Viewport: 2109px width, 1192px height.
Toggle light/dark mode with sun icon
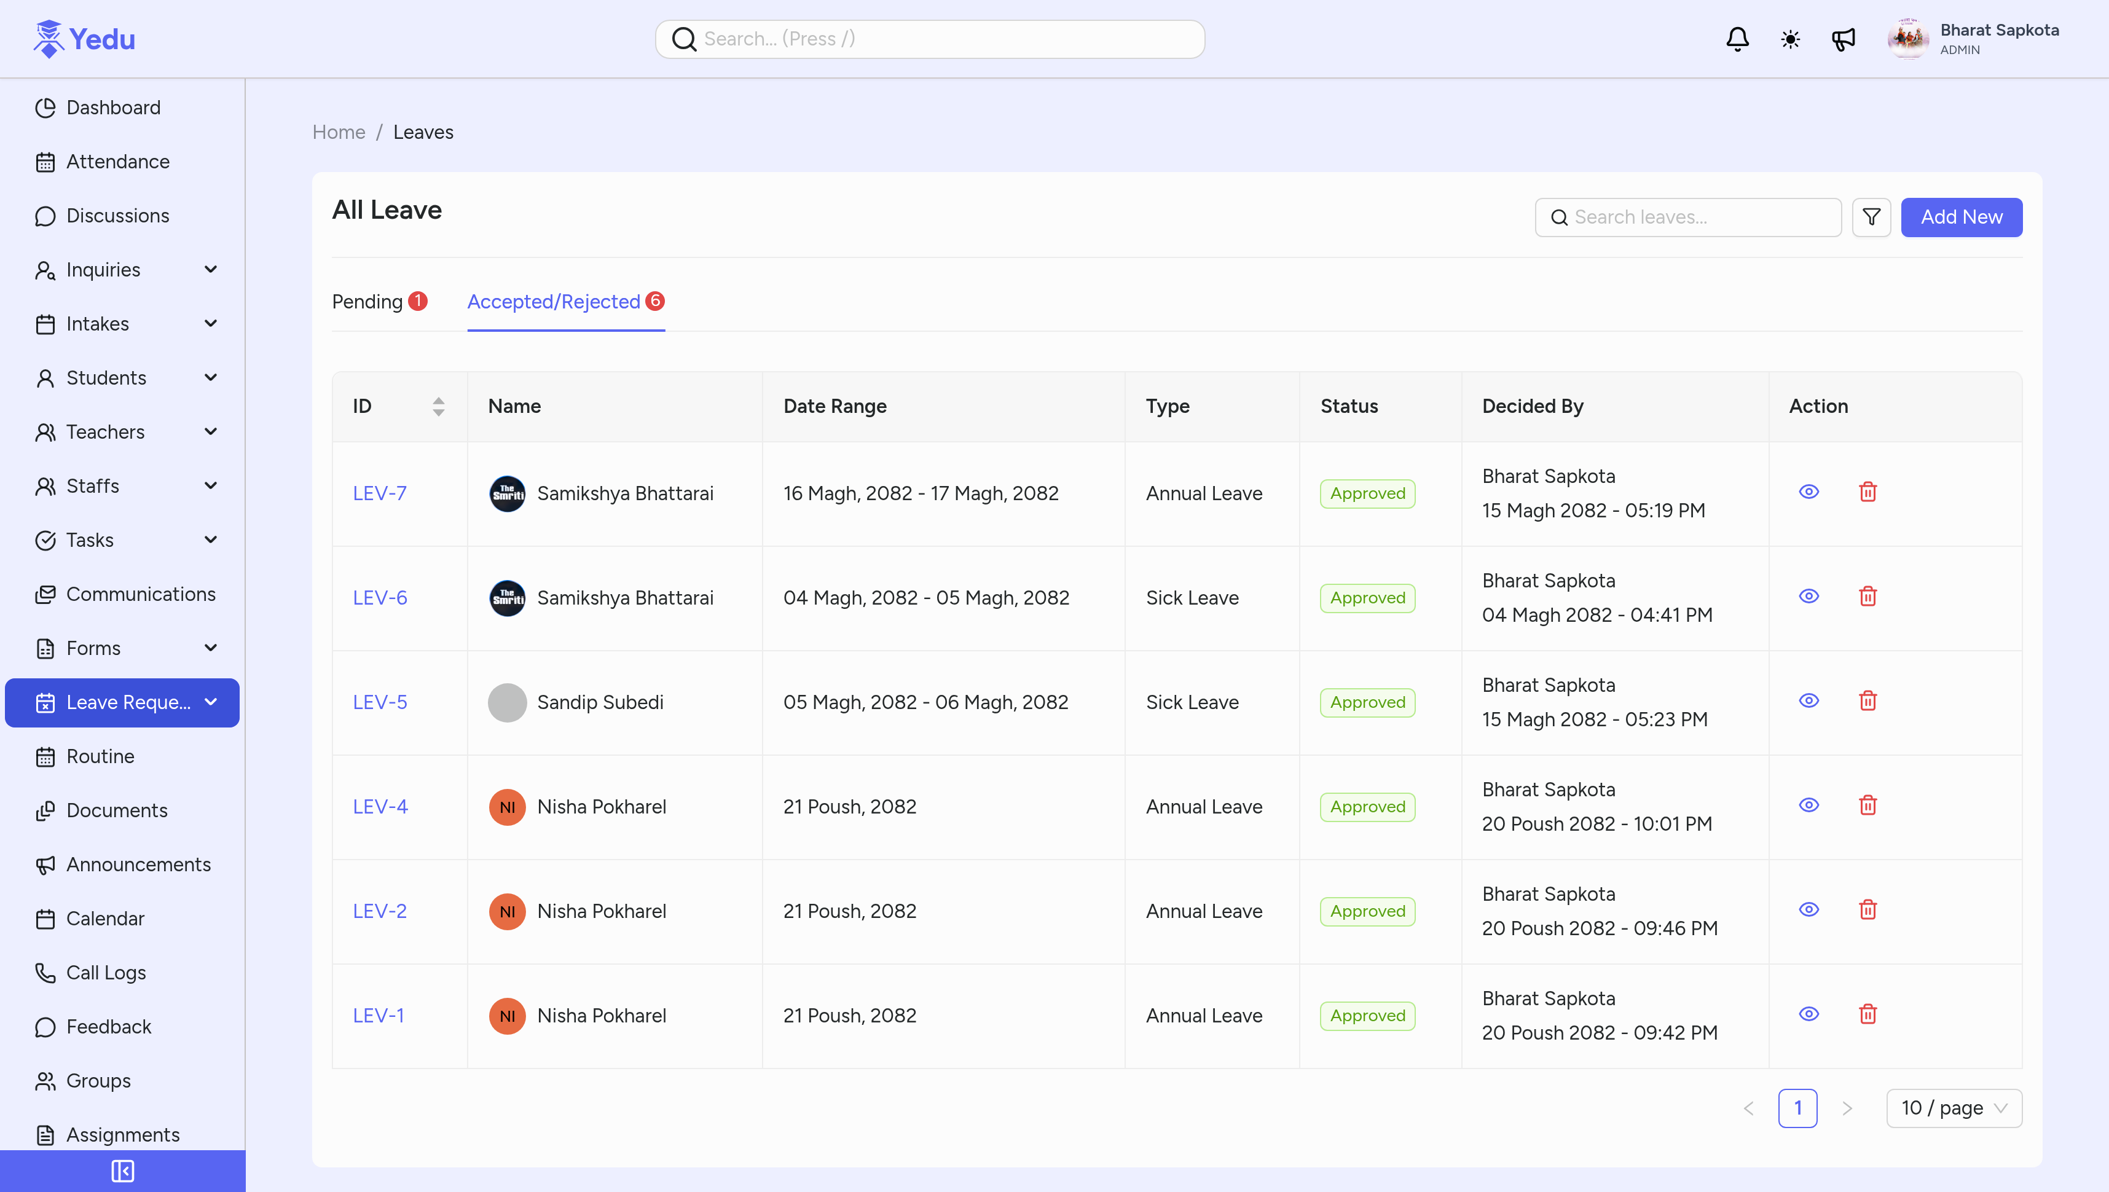click(x=1789, y=39)
